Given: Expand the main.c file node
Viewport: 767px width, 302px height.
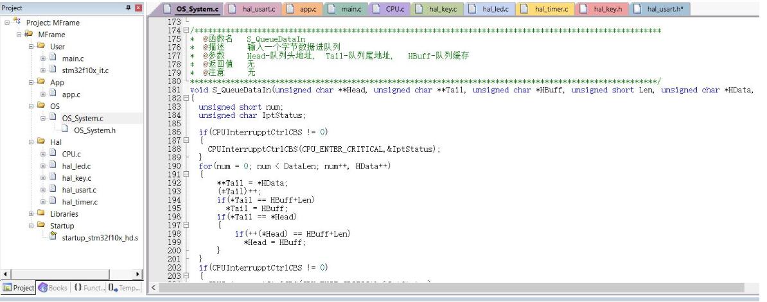Looking at the screenshot, I should [42, 58].
